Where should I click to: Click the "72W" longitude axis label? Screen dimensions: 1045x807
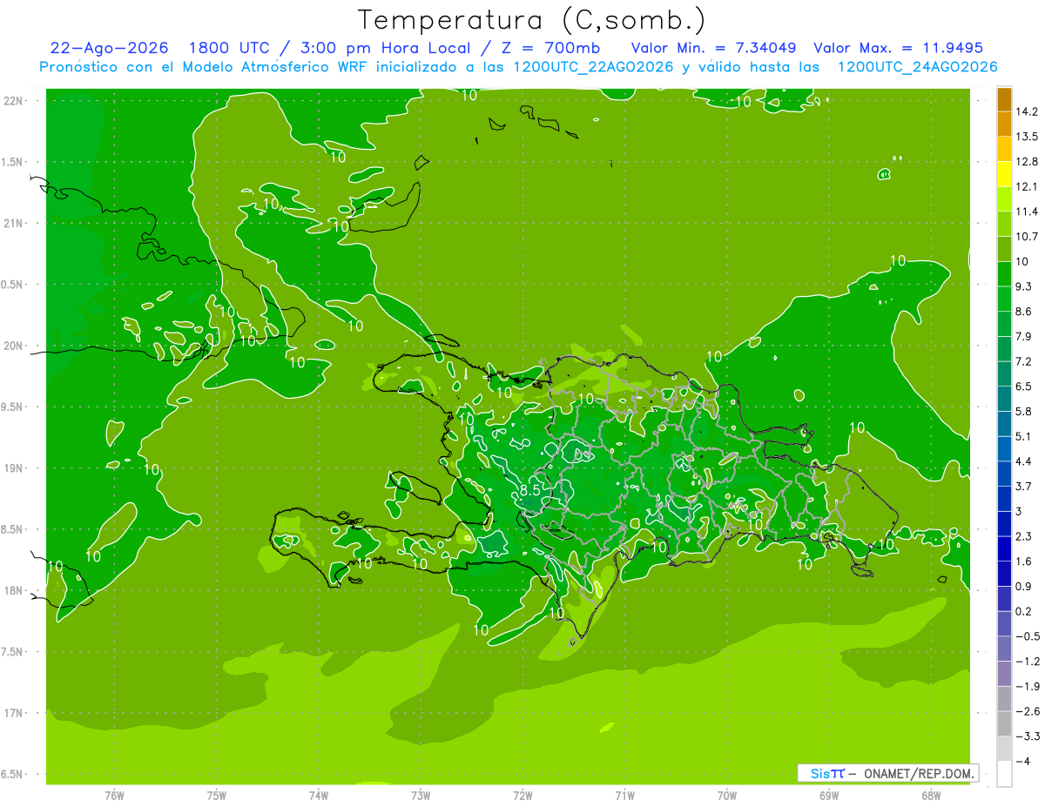click(x=522, y=795)
